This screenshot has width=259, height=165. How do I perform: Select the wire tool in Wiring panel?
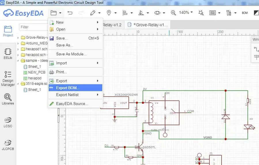click(256, 49)
